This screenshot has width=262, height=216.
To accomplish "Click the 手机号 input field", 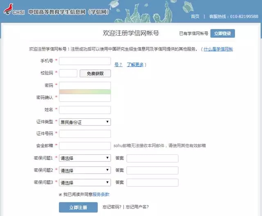I will (85, 61).
